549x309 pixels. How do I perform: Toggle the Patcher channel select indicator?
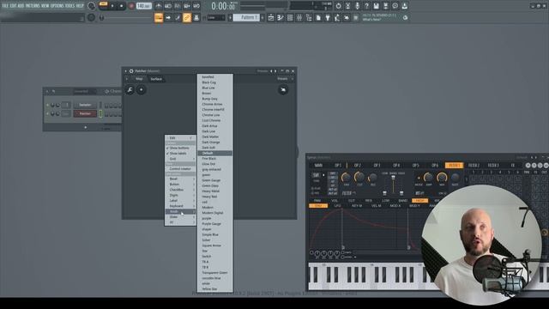pos(100,114)
